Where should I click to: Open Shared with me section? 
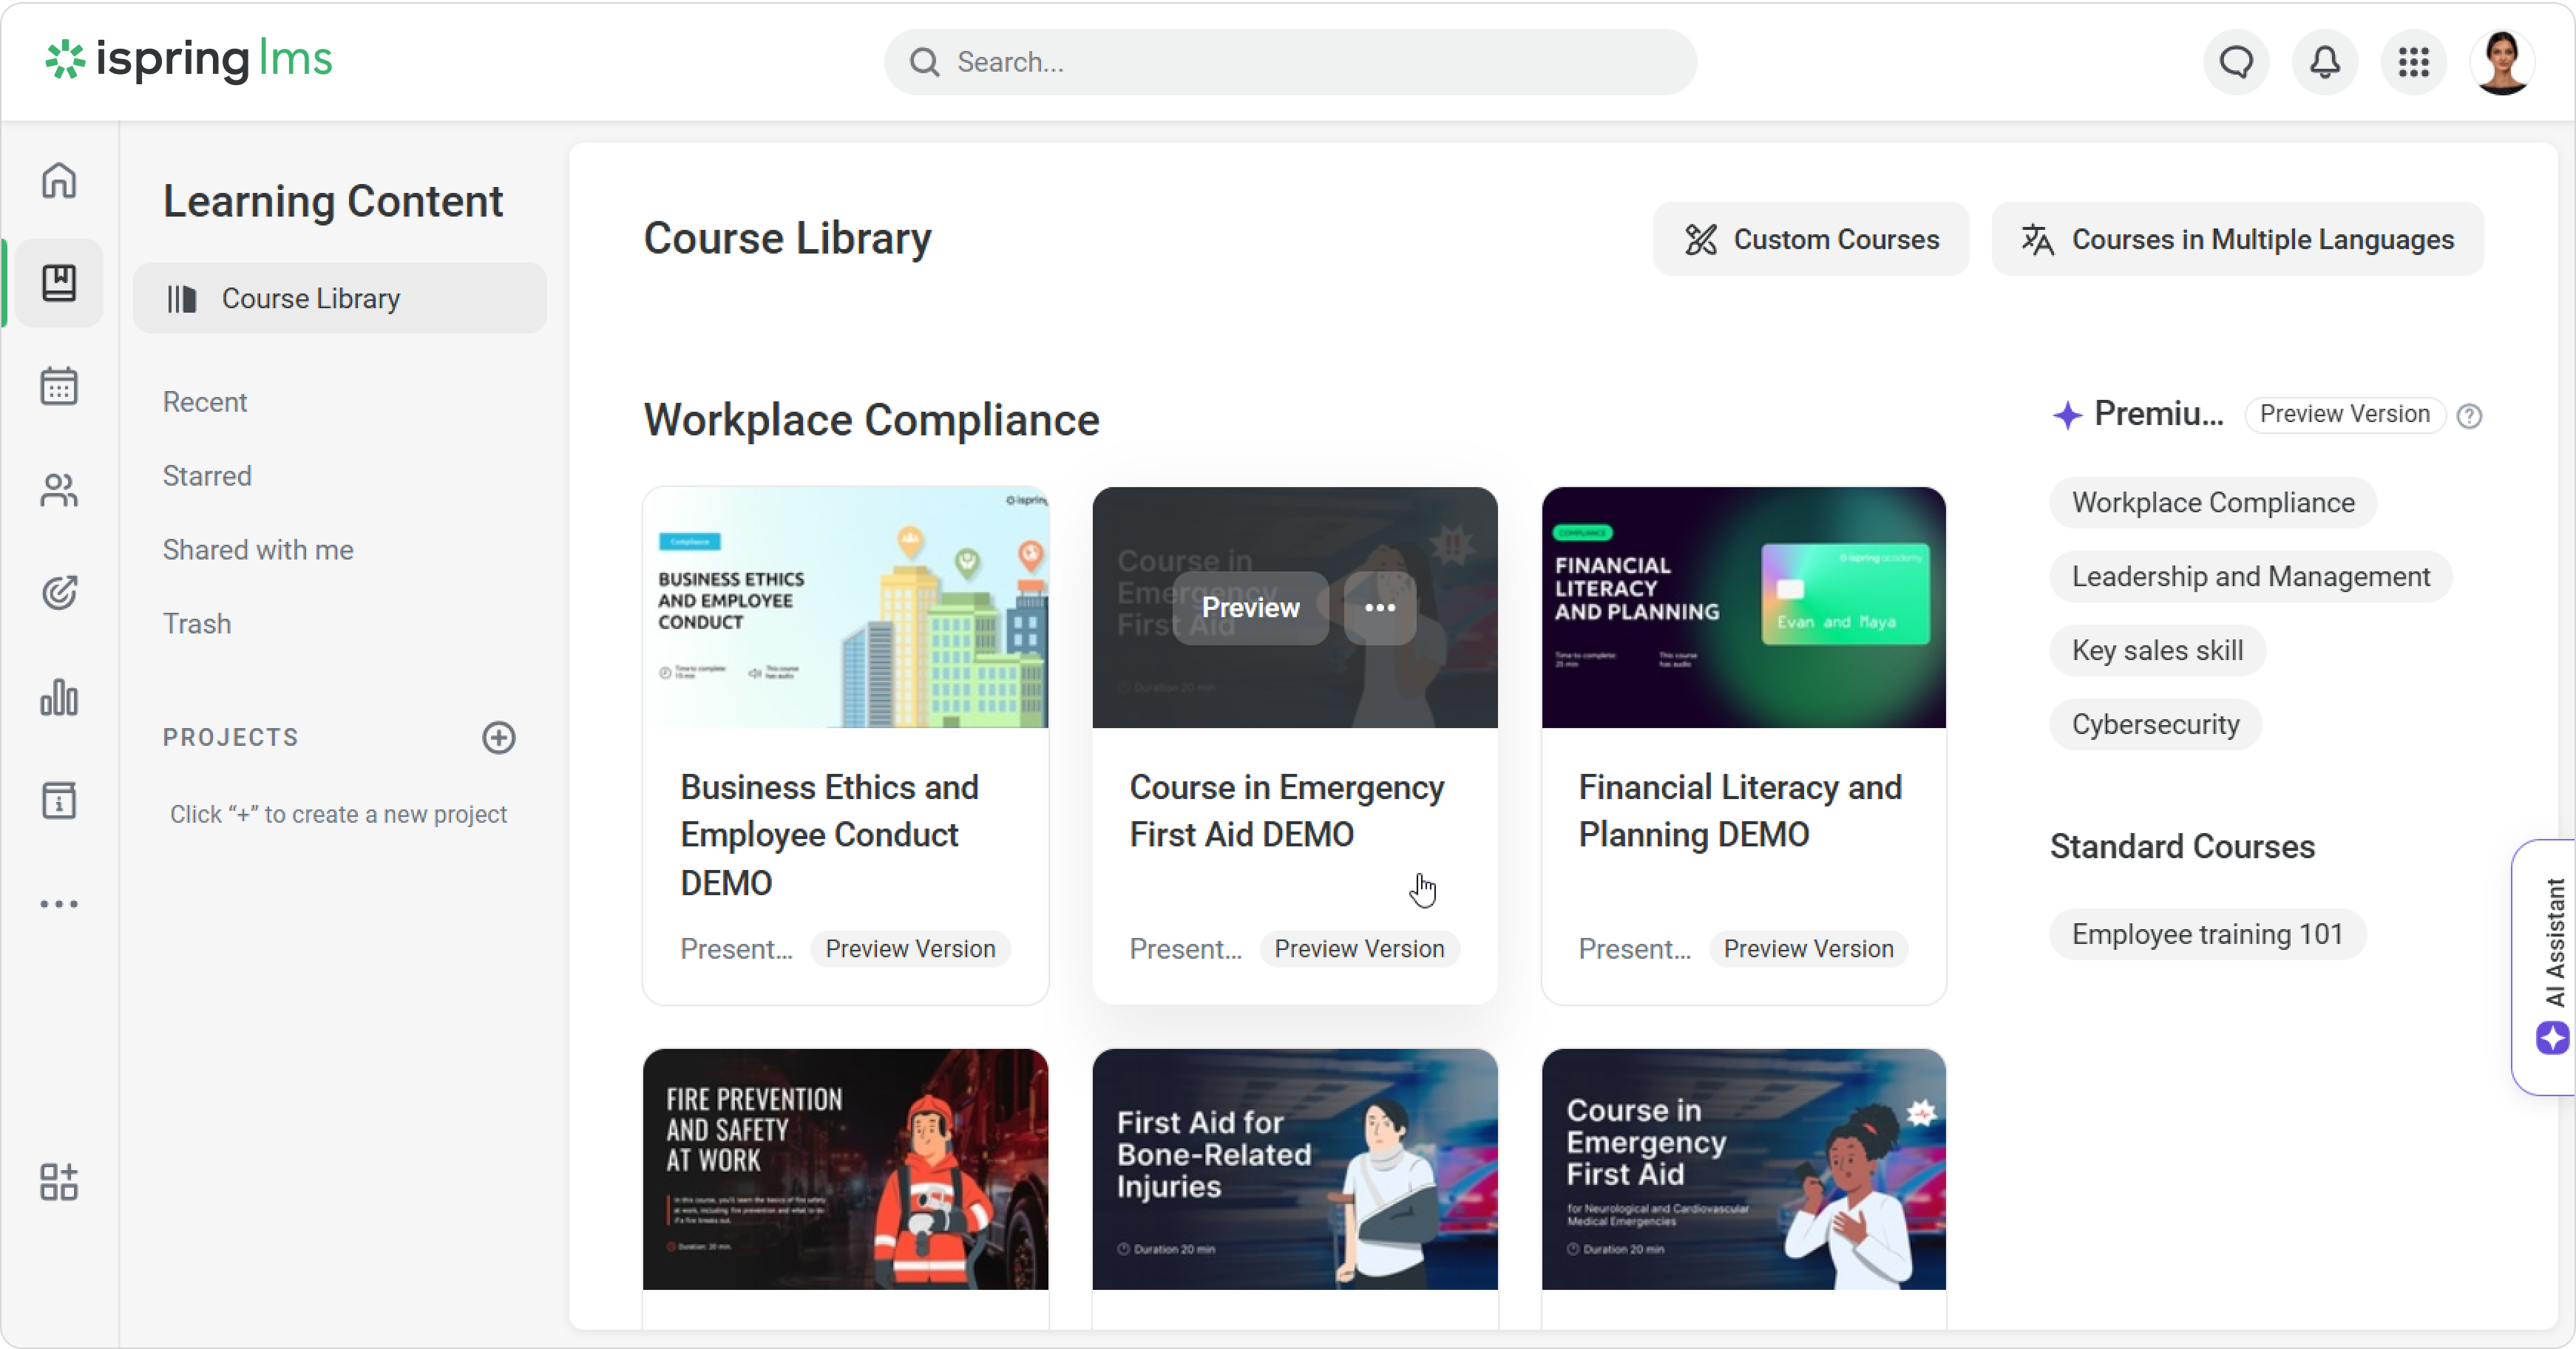click(x=258, y=550)
